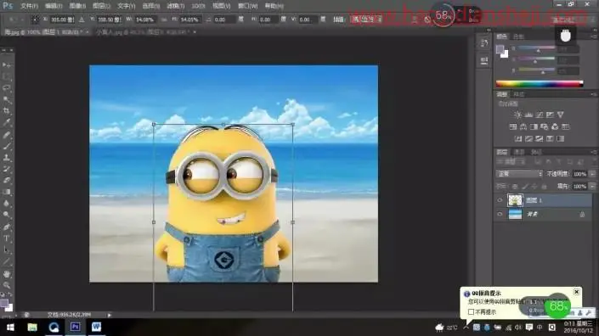Image resolution: width=599 pixels, height=336 pixels.
Task: Close the QQ拼音提示 popup
Action: point(576,292)
